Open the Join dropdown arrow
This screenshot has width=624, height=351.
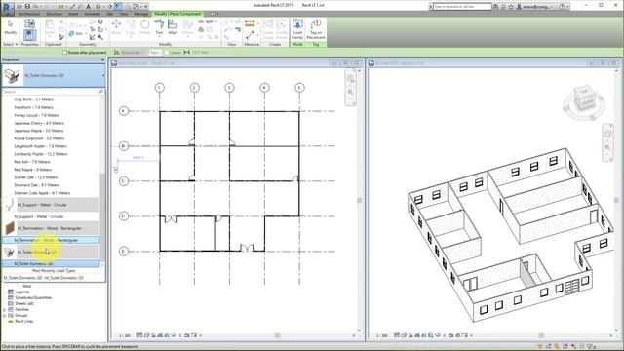[x=85, y=34]
